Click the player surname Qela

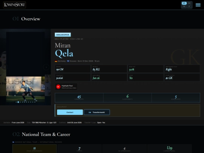(64, 54)
